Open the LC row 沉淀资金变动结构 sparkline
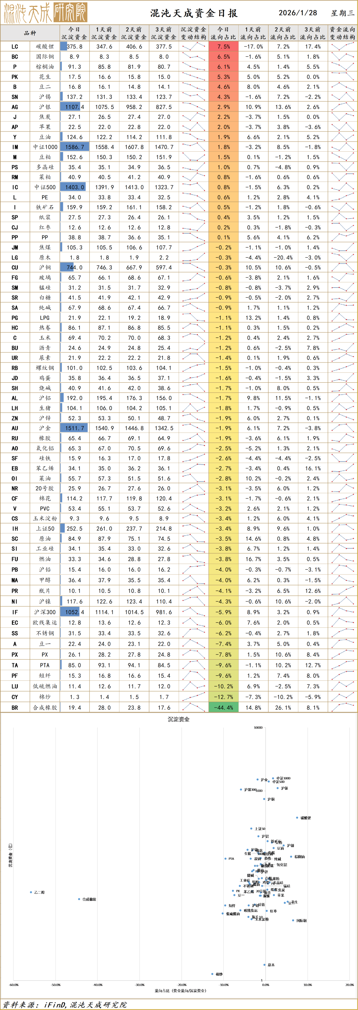 194,47
